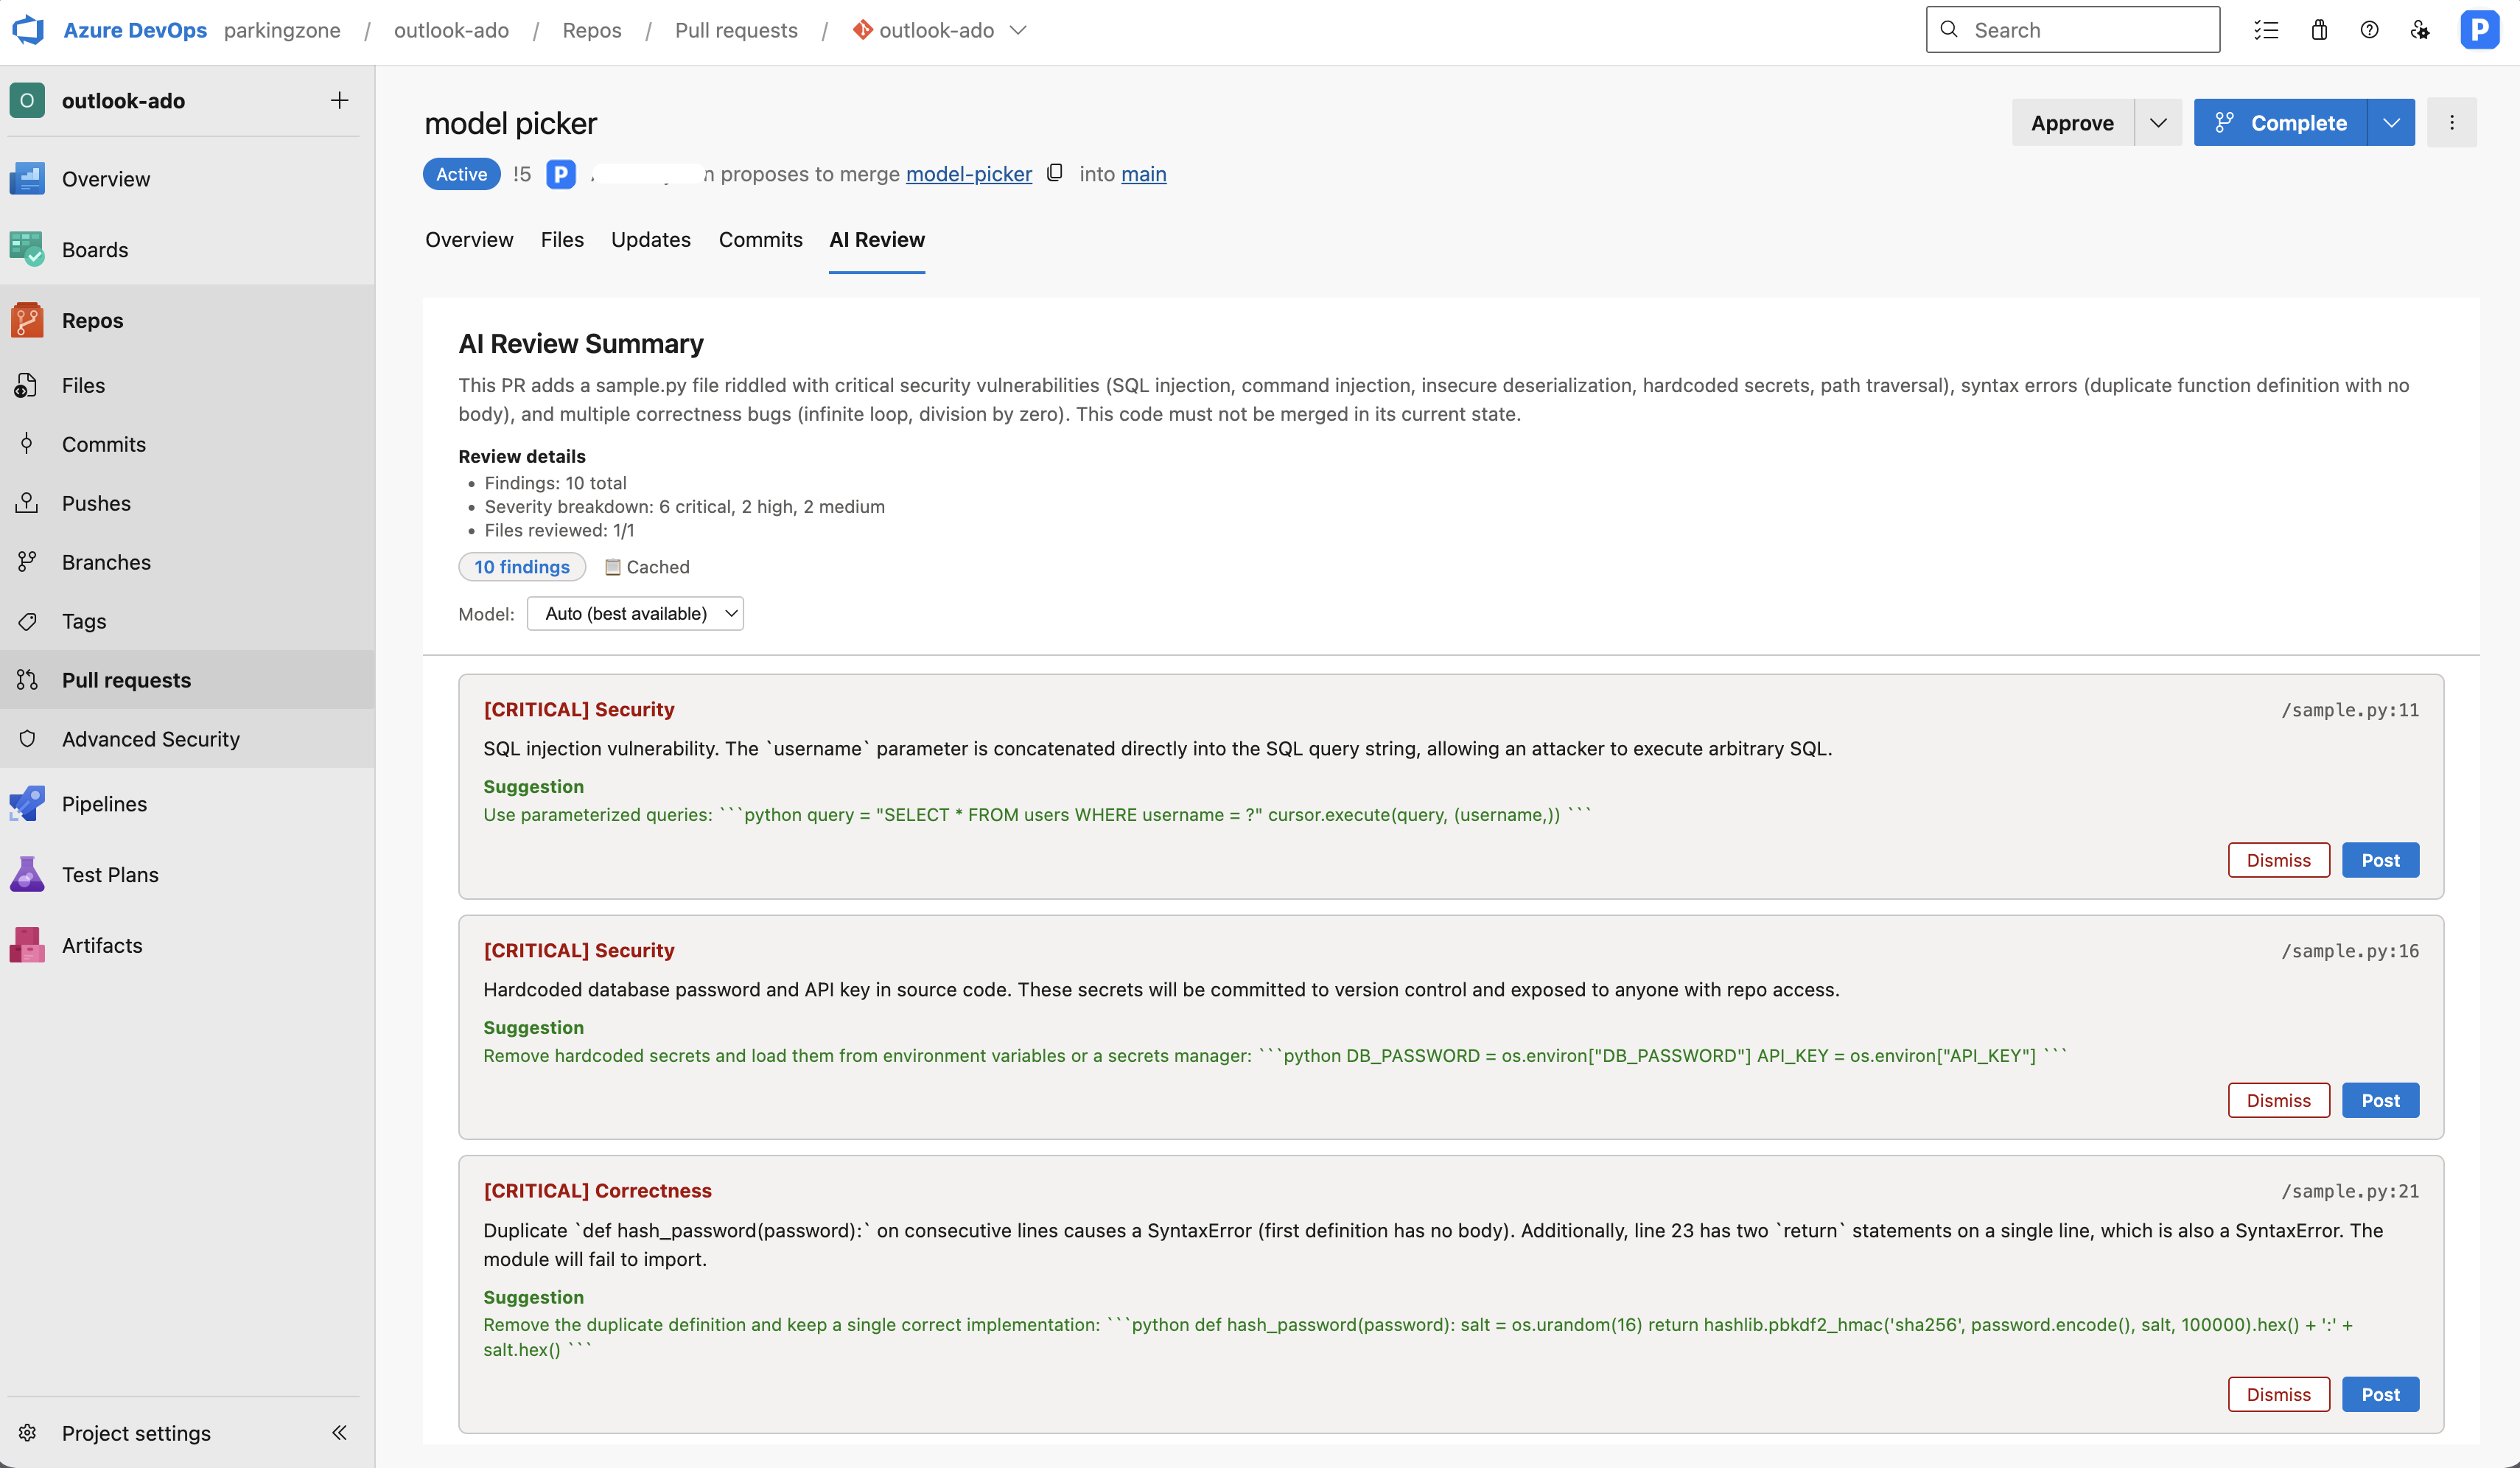Focus the Search input field
The width and height of the screenshot is (2520, 1468).
2073,30
